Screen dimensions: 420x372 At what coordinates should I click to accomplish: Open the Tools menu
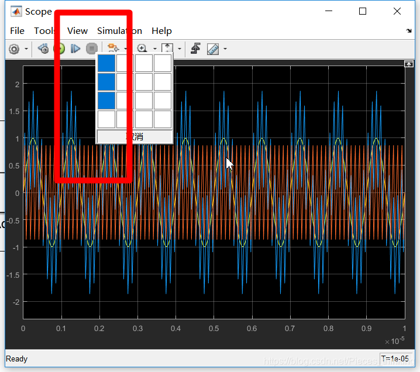pos(45,31)
